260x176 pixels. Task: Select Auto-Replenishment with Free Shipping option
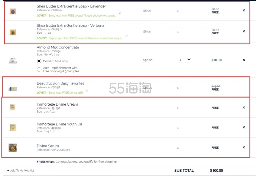click(x=39, y=69)
